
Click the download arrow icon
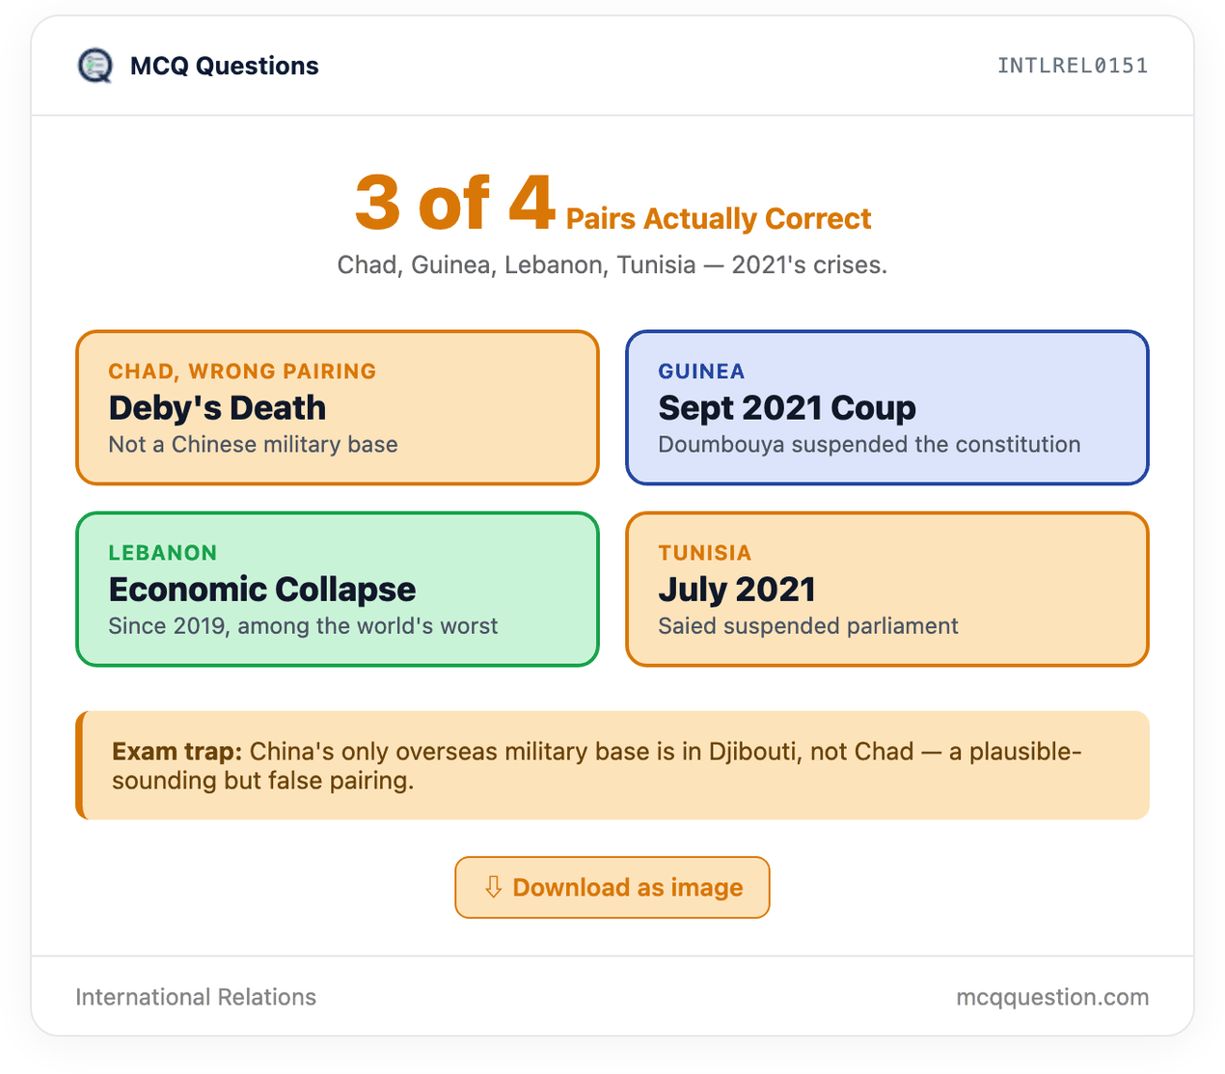pyautogui.click(x=493, y=887)
